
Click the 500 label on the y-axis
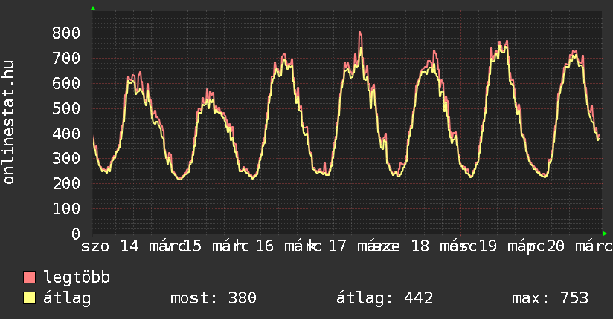pos(66,108)
